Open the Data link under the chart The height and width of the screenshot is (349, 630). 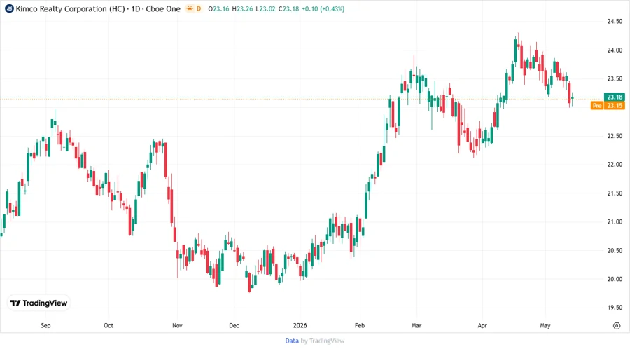pos(292,341)
